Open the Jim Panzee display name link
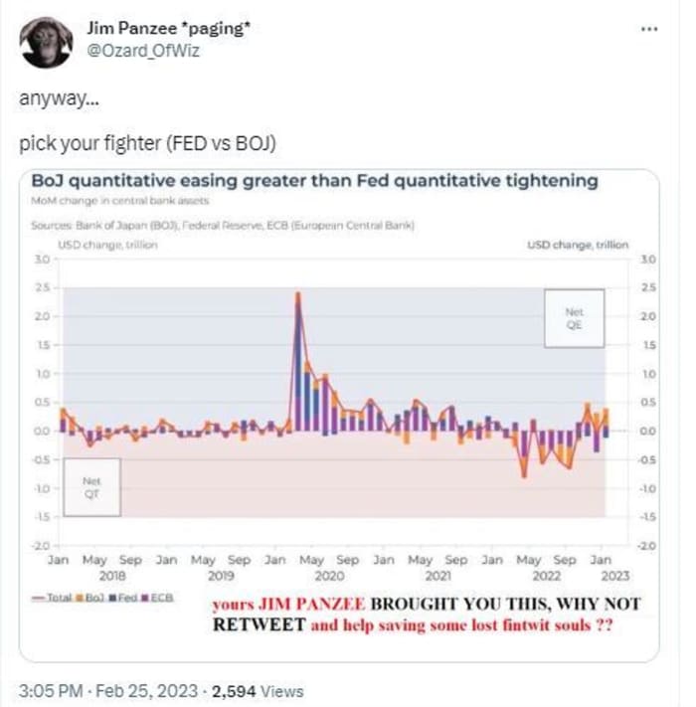 click(x=168, y=28)
